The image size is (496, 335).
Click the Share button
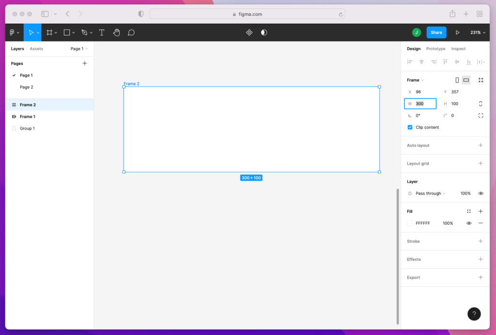click(x=436, y=32)
